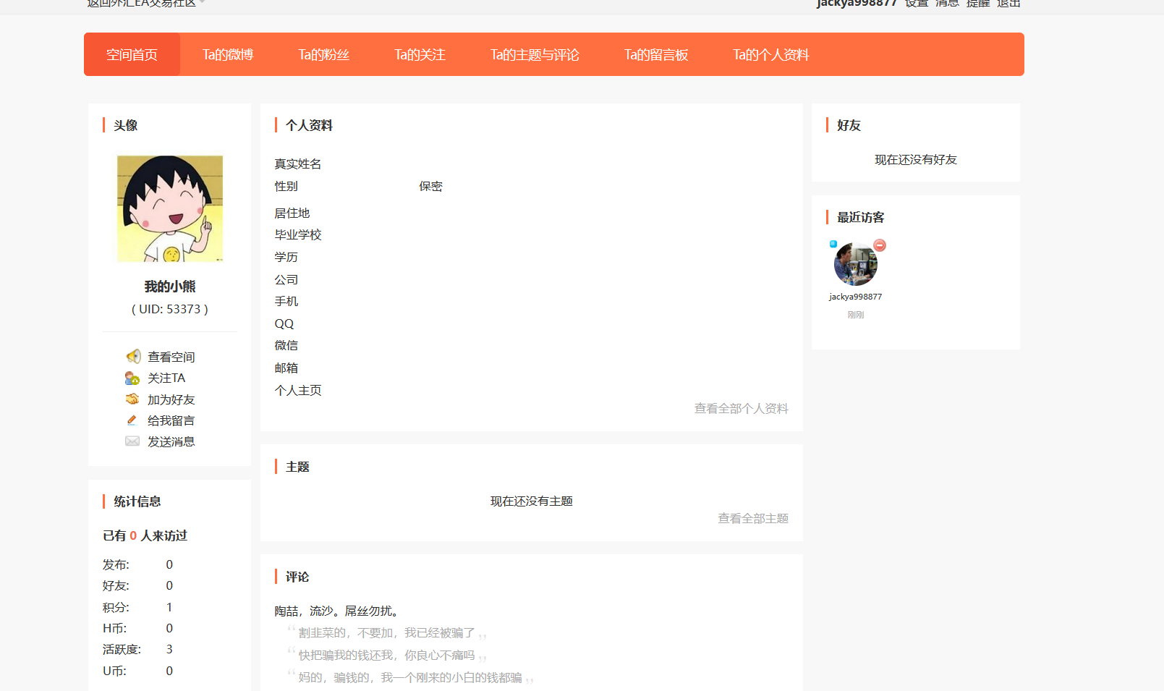Click the UID: 53373 text
The width and height of the screenshot is (1164, 691).
pyautogui.click(x=170, y=309)
